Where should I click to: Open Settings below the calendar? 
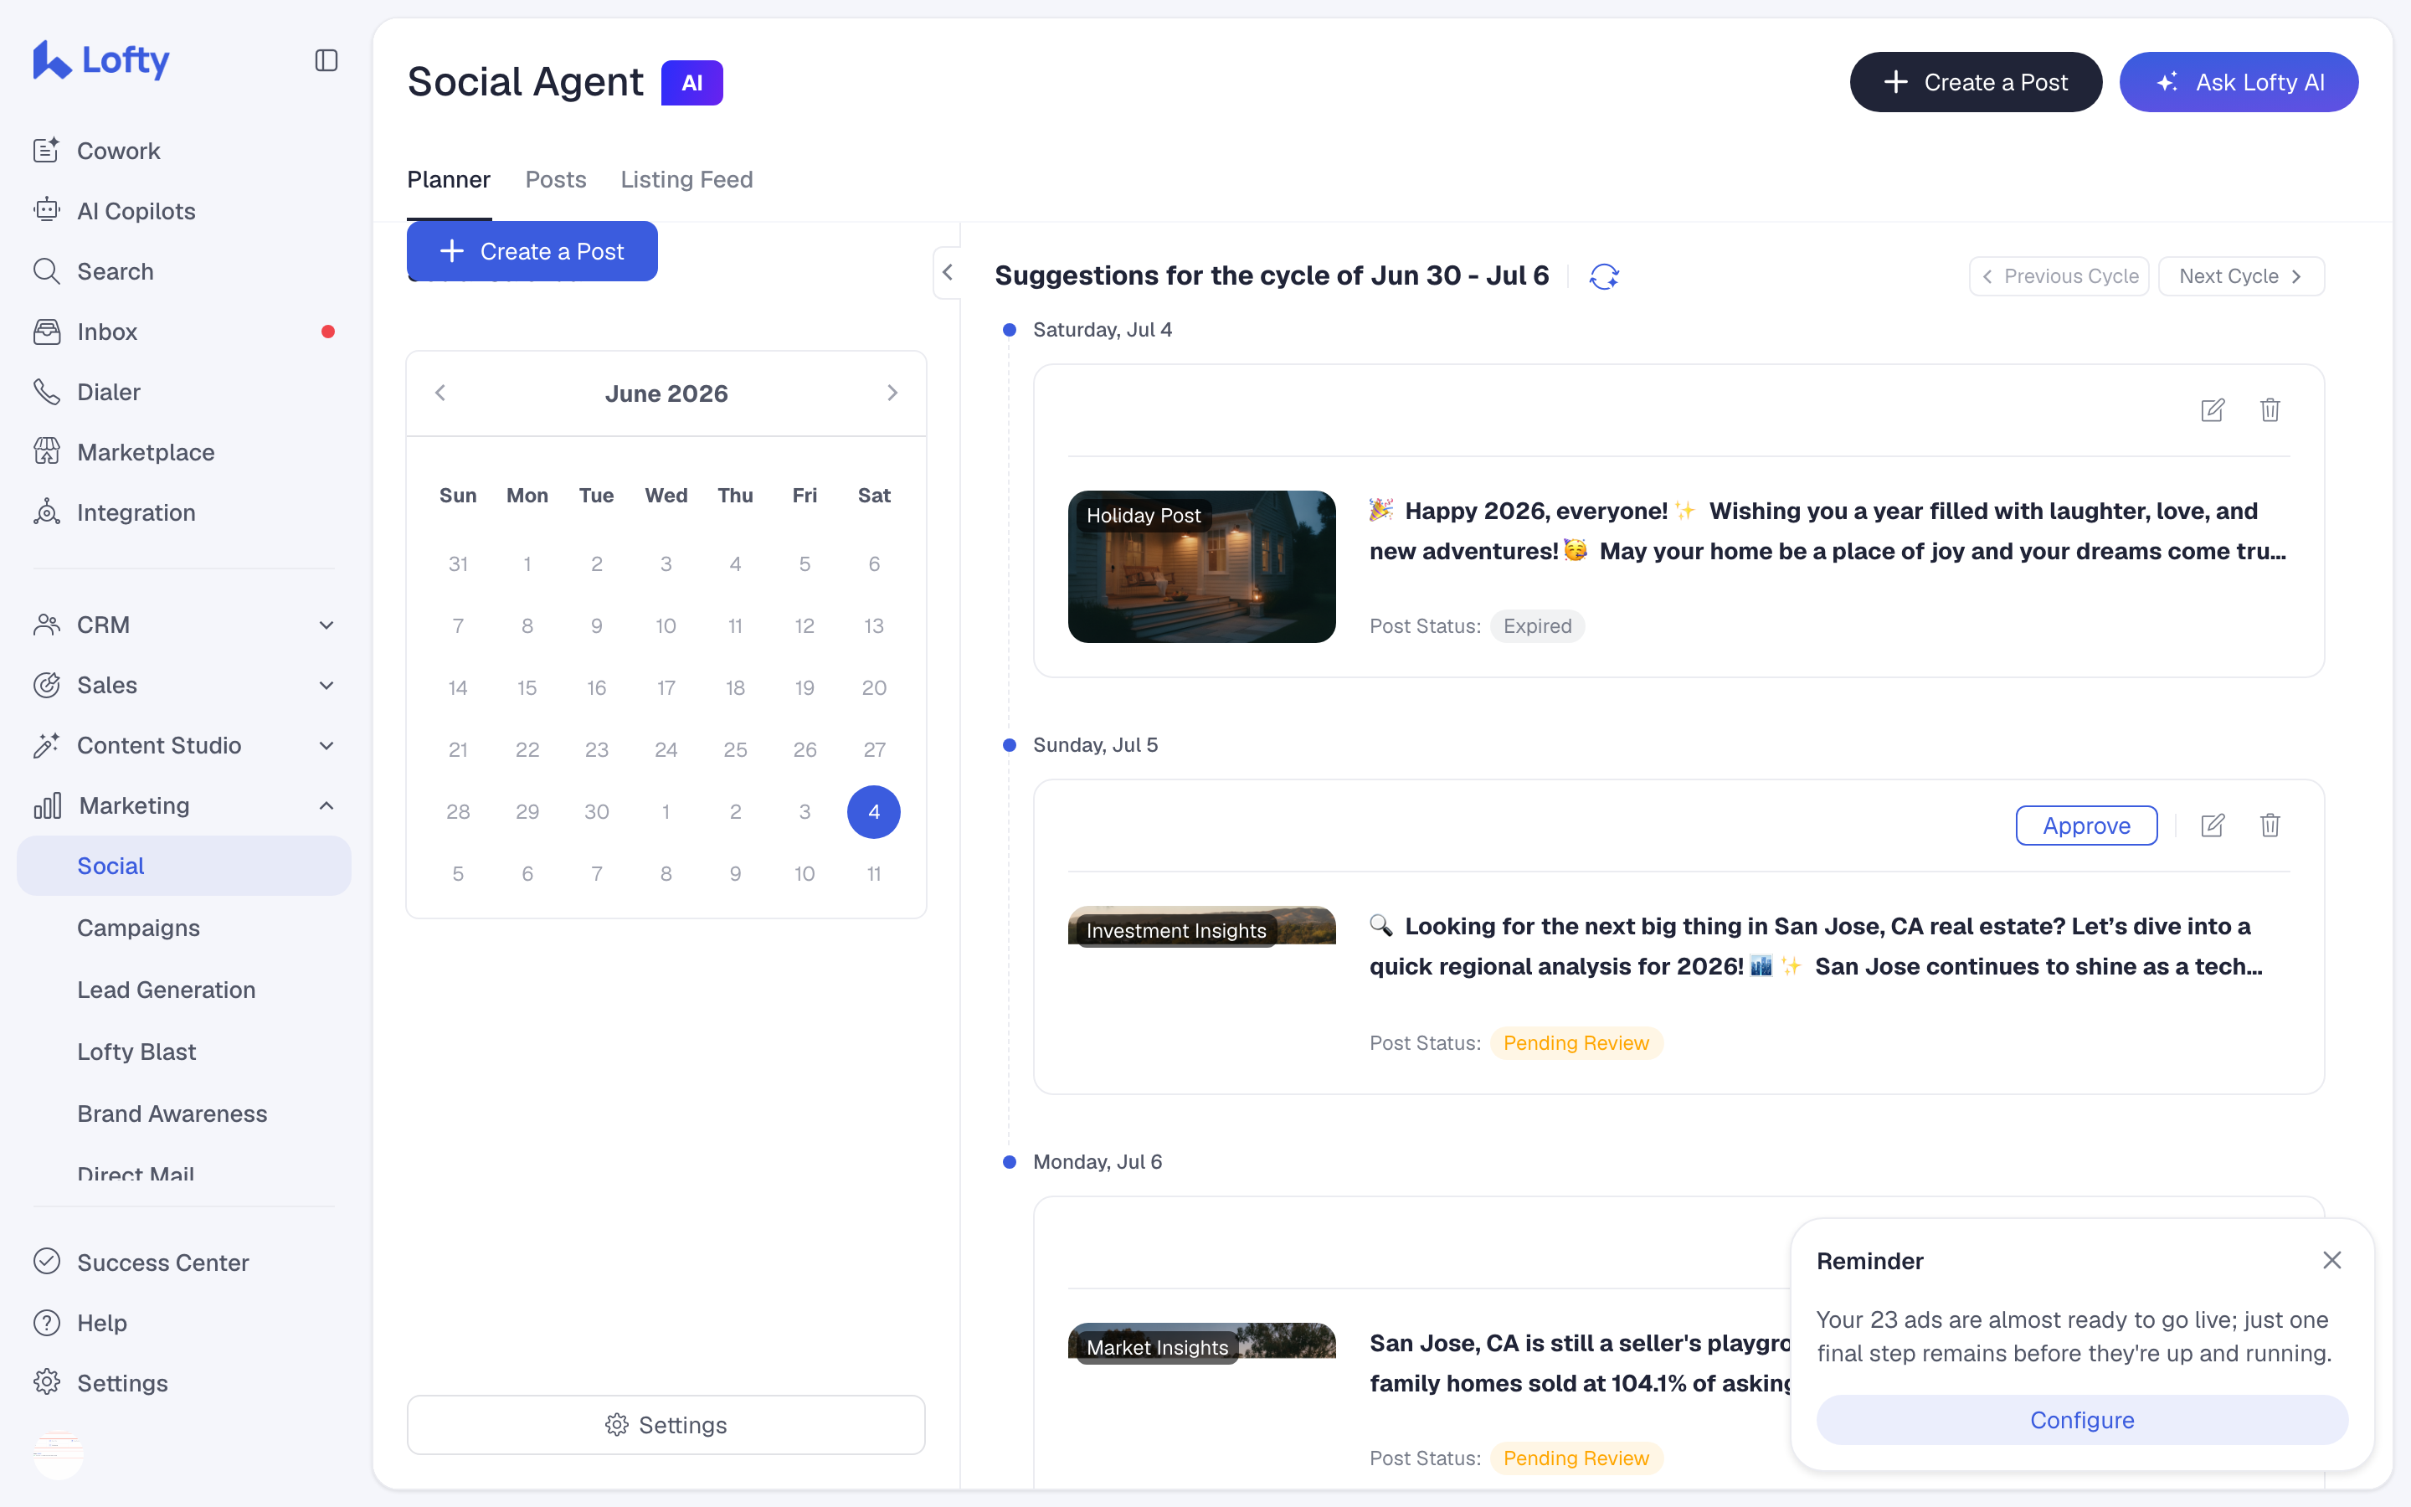(666, 1424)
